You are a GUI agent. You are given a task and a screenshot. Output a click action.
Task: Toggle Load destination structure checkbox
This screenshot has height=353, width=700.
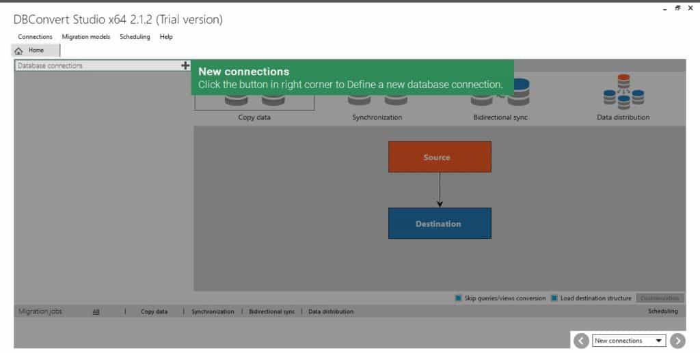pyautogui.click(x=554, y=298)
